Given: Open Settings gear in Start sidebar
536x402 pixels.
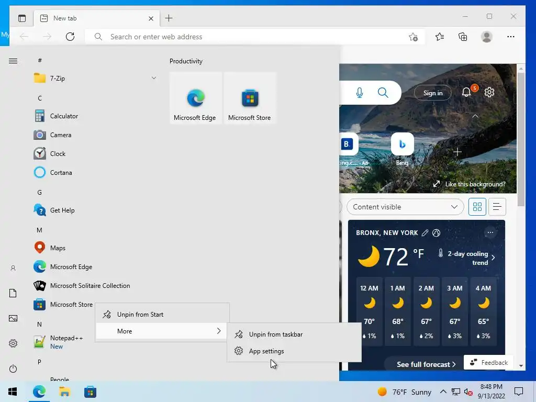Looking at the screenshot, I should coord(13,343).
